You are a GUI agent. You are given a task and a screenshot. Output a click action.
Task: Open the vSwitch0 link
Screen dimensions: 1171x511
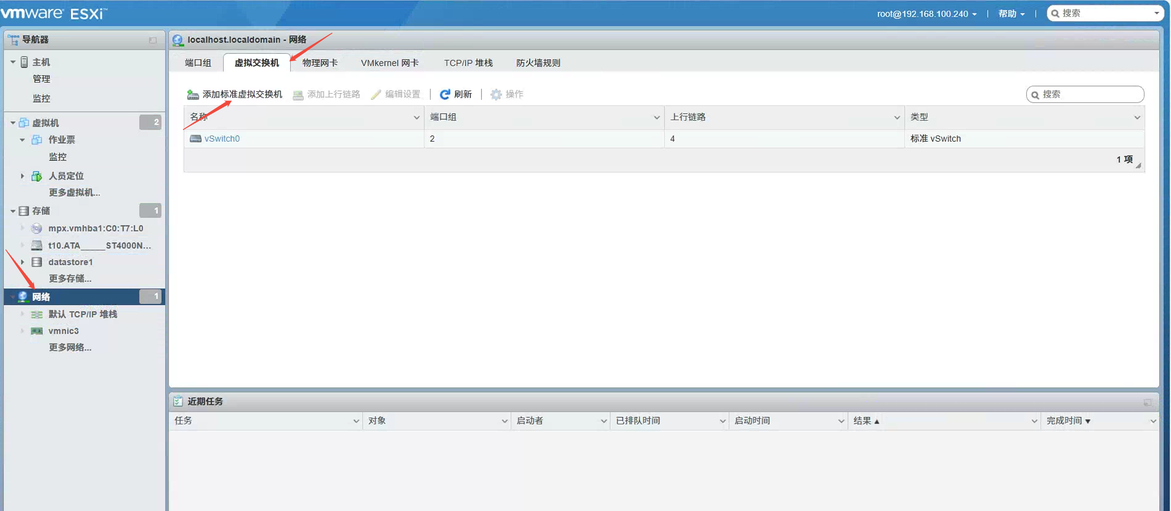click(x=222, y=139)
